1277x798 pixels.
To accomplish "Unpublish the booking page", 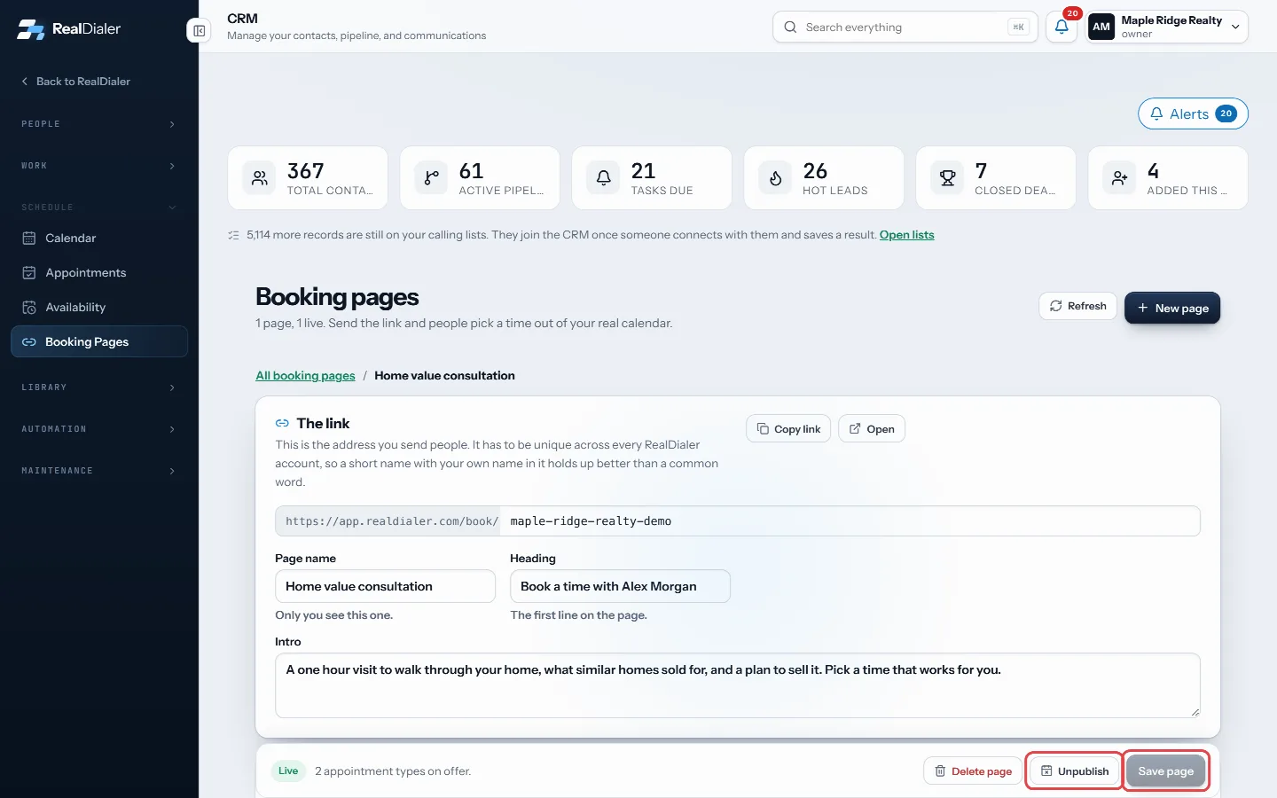I will tap(1074, 771).
